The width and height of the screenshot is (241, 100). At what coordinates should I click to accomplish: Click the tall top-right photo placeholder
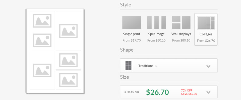click(x=68, y=31)
